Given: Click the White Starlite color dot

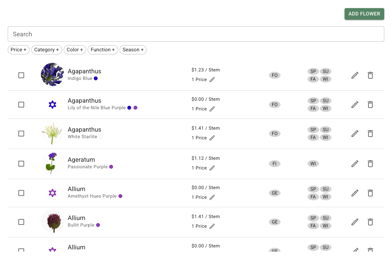Looking at the screenshot, I should tap(101, 137).
